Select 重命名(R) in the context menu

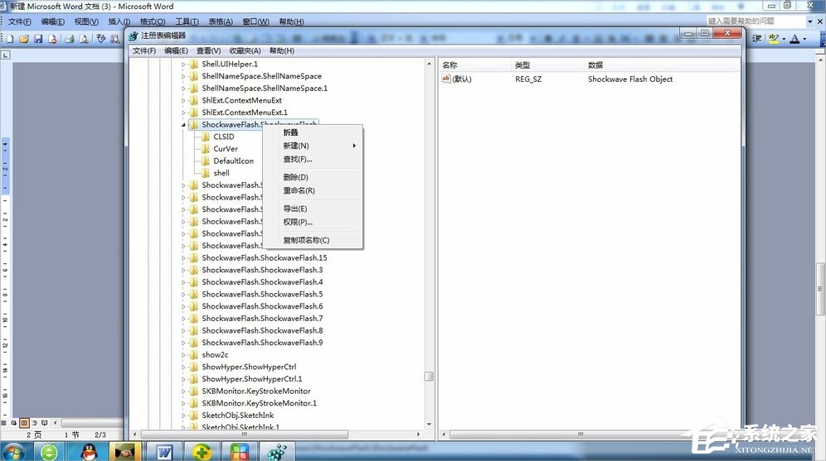(299, 190)
